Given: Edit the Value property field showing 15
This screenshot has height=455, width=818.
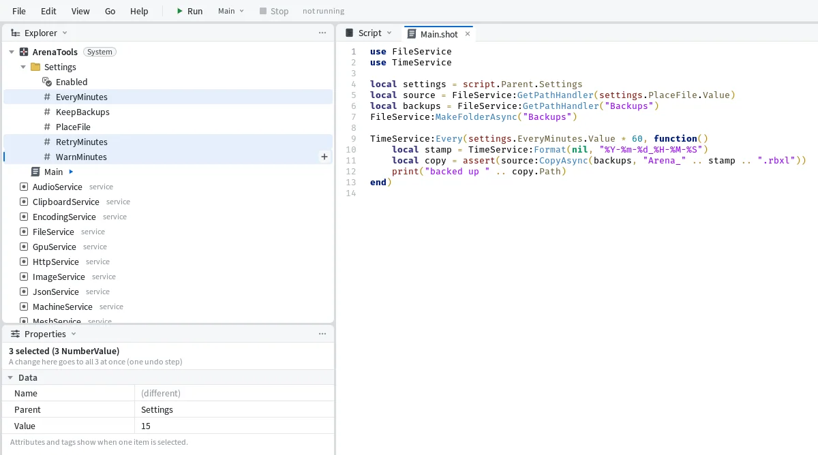Looking at the screenshot, I should pos(234,426).
